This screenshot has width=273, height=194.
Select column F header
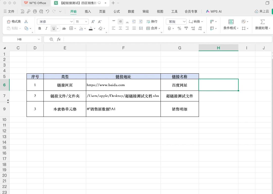(x=123, y=48)
